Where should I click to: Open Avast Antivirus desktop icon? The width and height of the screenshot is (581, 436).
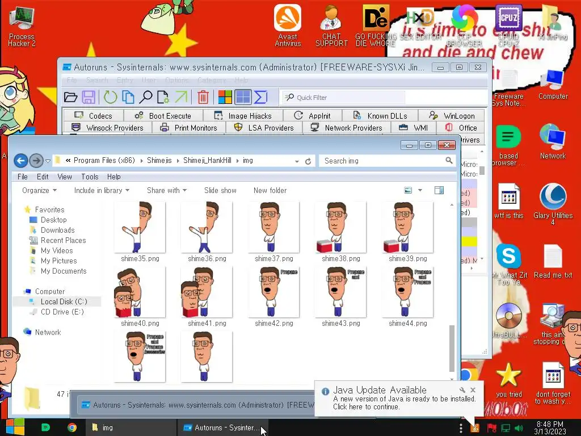tap(288, 26)
